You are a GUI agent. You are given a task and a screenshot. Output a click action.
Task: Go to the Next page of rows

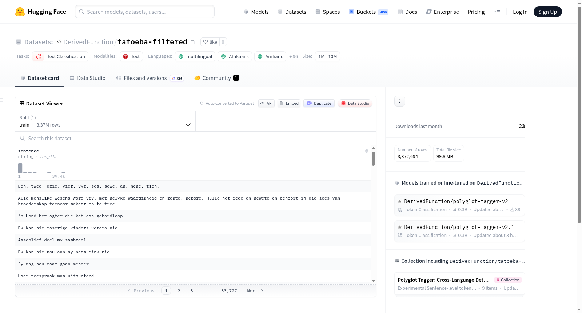click(x=255, y=291)
